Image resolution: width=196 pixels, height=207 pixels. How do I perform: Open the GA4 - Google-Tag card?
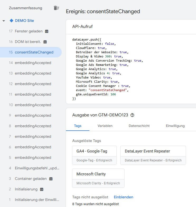pyautogui.click(x=94, y=155)
